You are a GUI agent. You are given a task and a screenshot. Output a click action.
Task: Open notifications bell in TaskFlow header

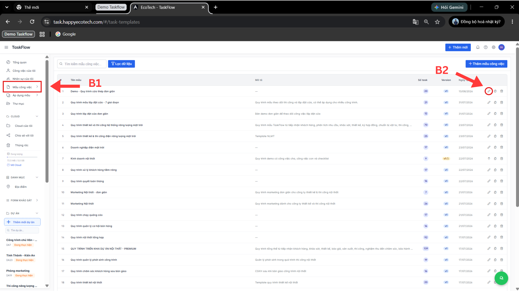tap(478, 47)
